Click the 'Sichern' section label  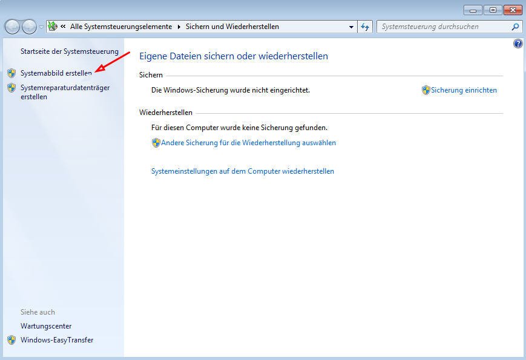151,75
